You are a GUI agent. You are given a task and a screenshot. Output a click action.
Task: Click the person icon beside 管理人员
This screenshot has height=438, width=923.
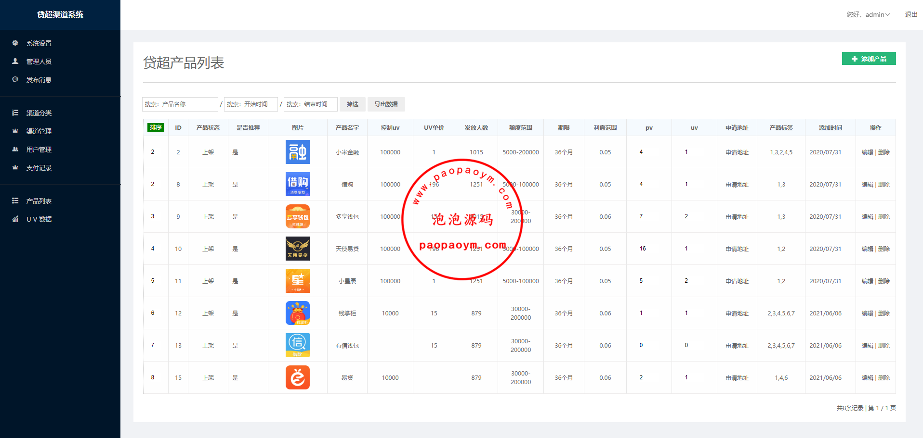pos(15,62)
